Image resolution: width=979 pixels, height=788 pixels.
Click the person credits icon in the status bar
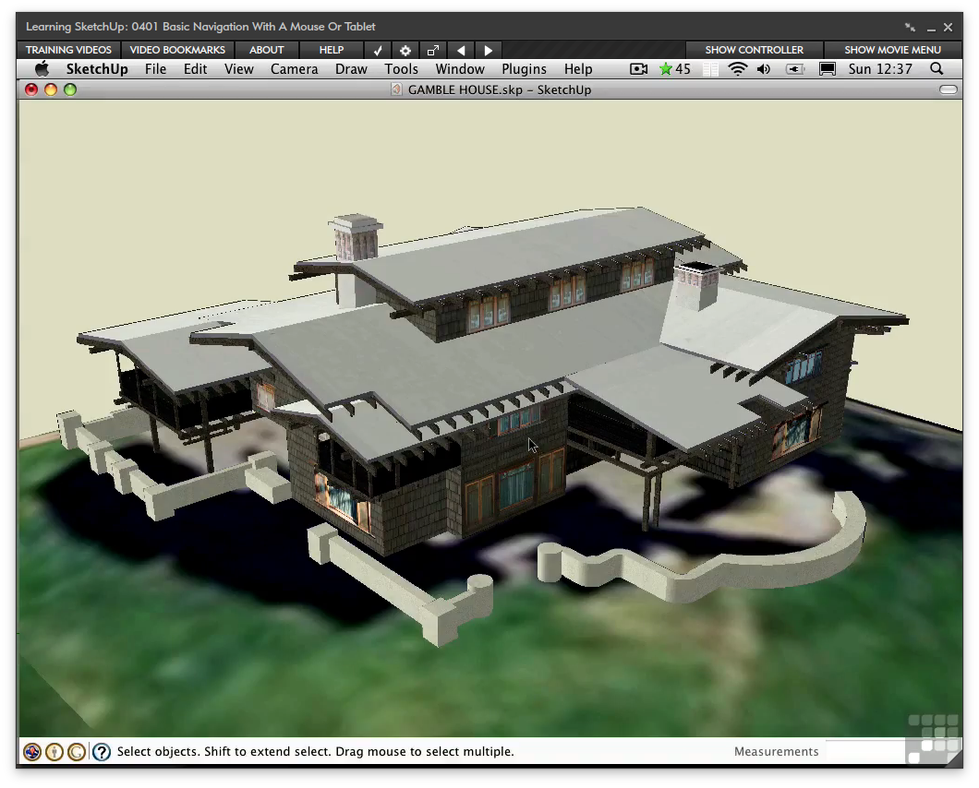[x=54, y=752]
